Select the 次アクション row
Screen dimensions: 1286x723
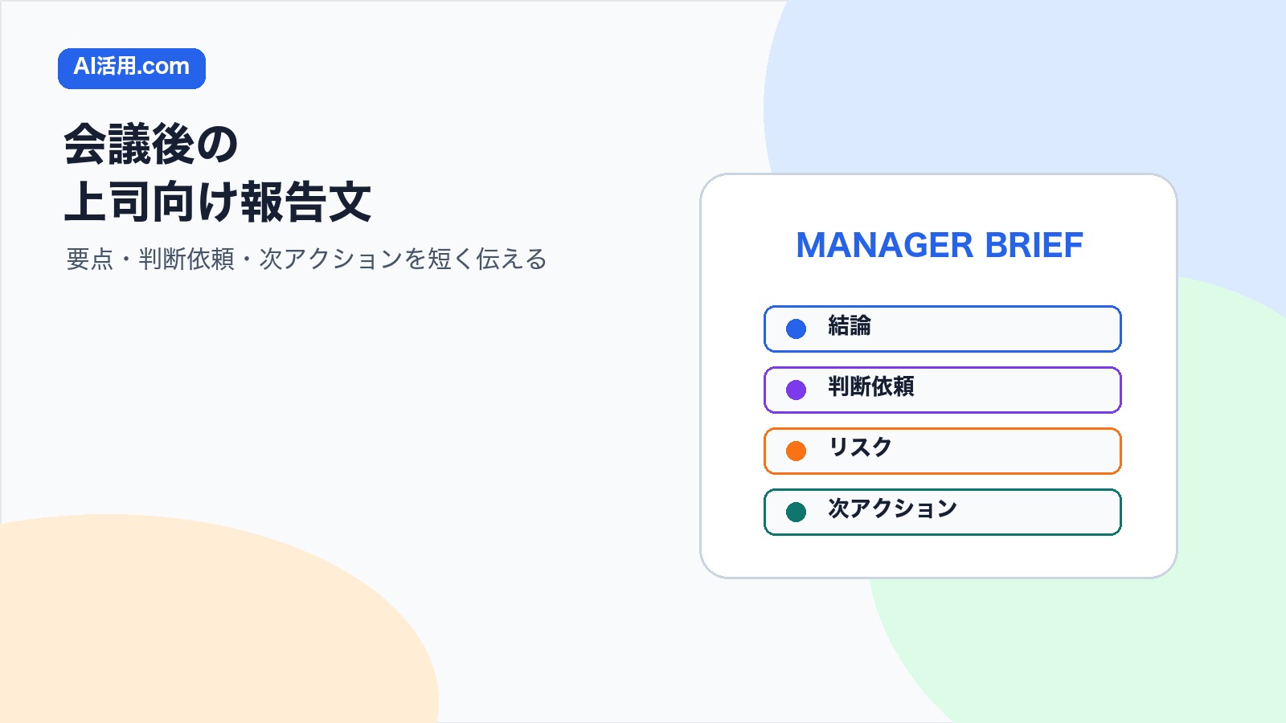pos(942,512)
